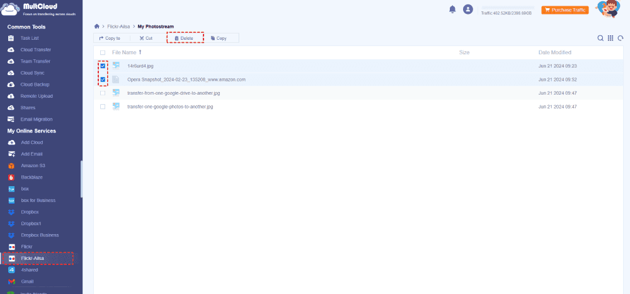Click the Jun 21 2024 09:23 date
Image resolution: width=630 pixels, height=294 pixels.
(x=558, y=66)
